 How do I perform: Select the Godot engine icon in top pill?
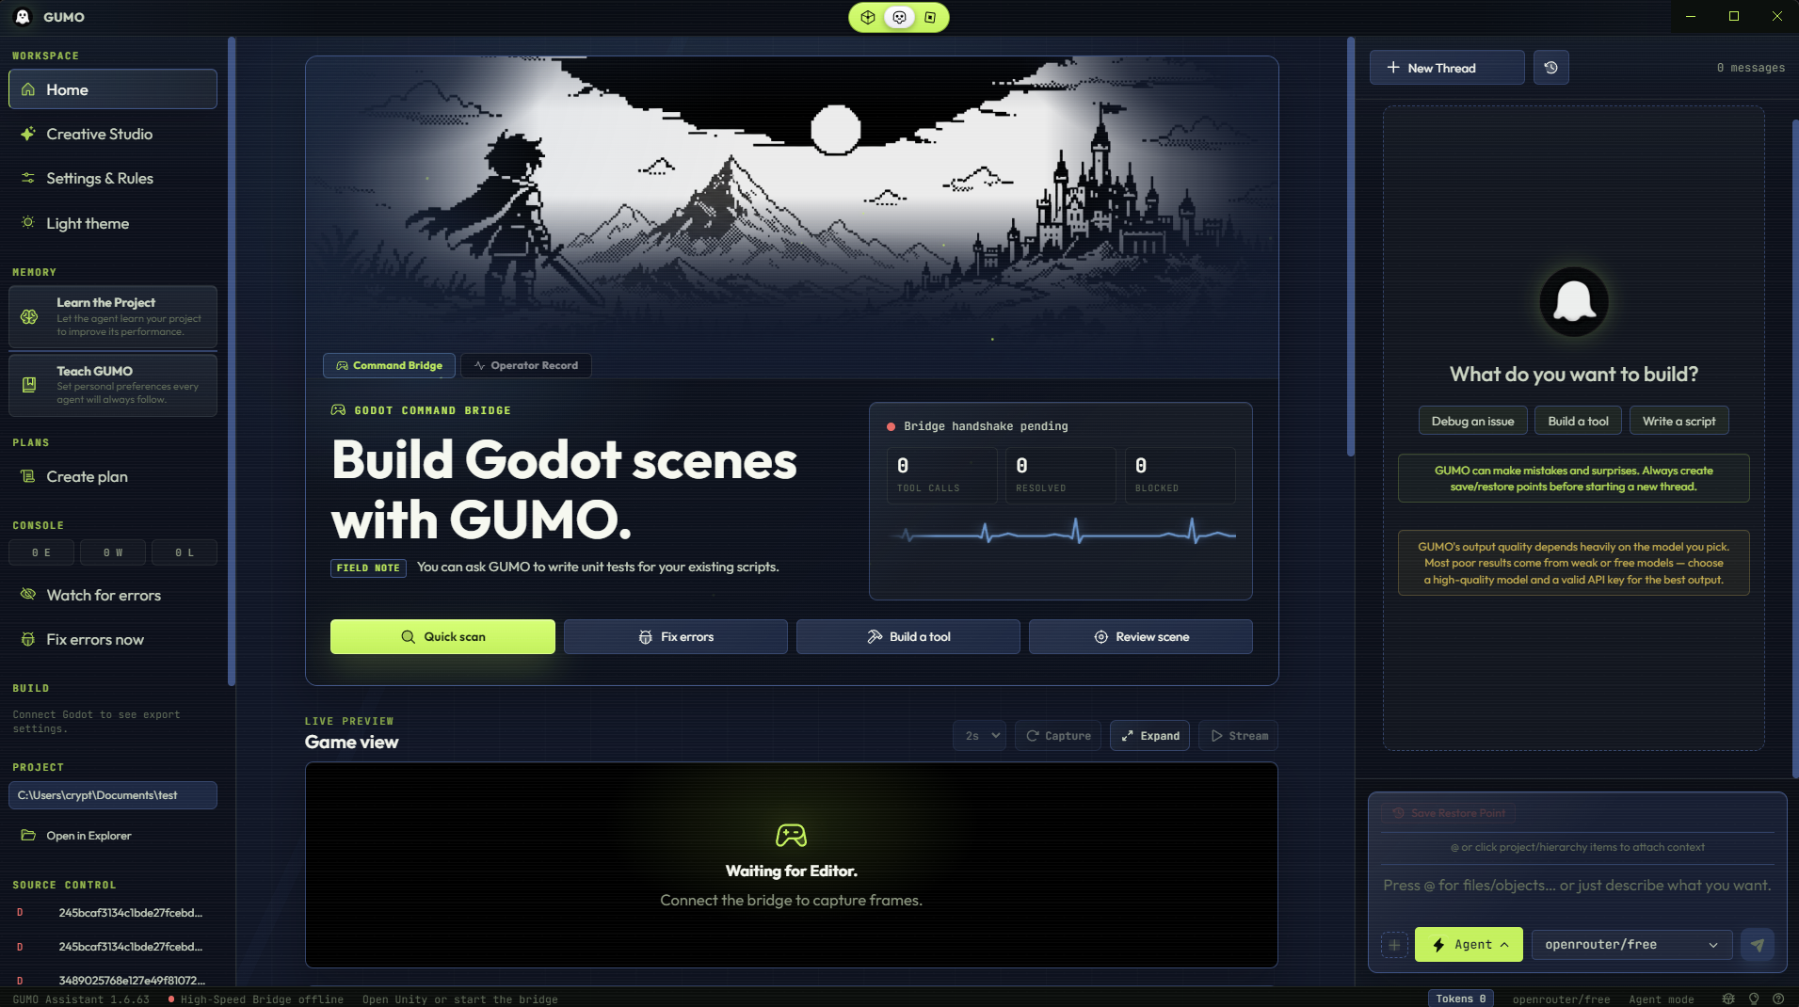[x=900, y=17]
